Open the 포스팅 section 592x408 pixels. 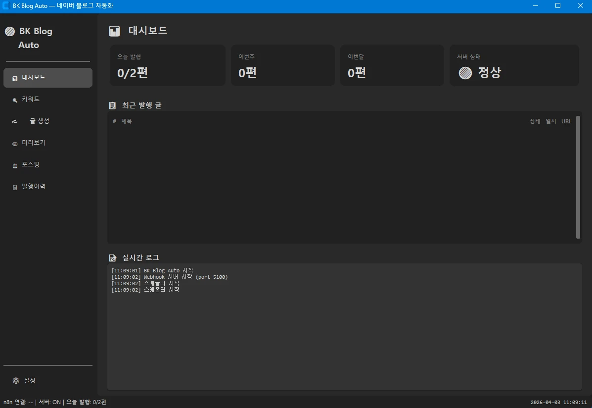[x=48, y=165]
